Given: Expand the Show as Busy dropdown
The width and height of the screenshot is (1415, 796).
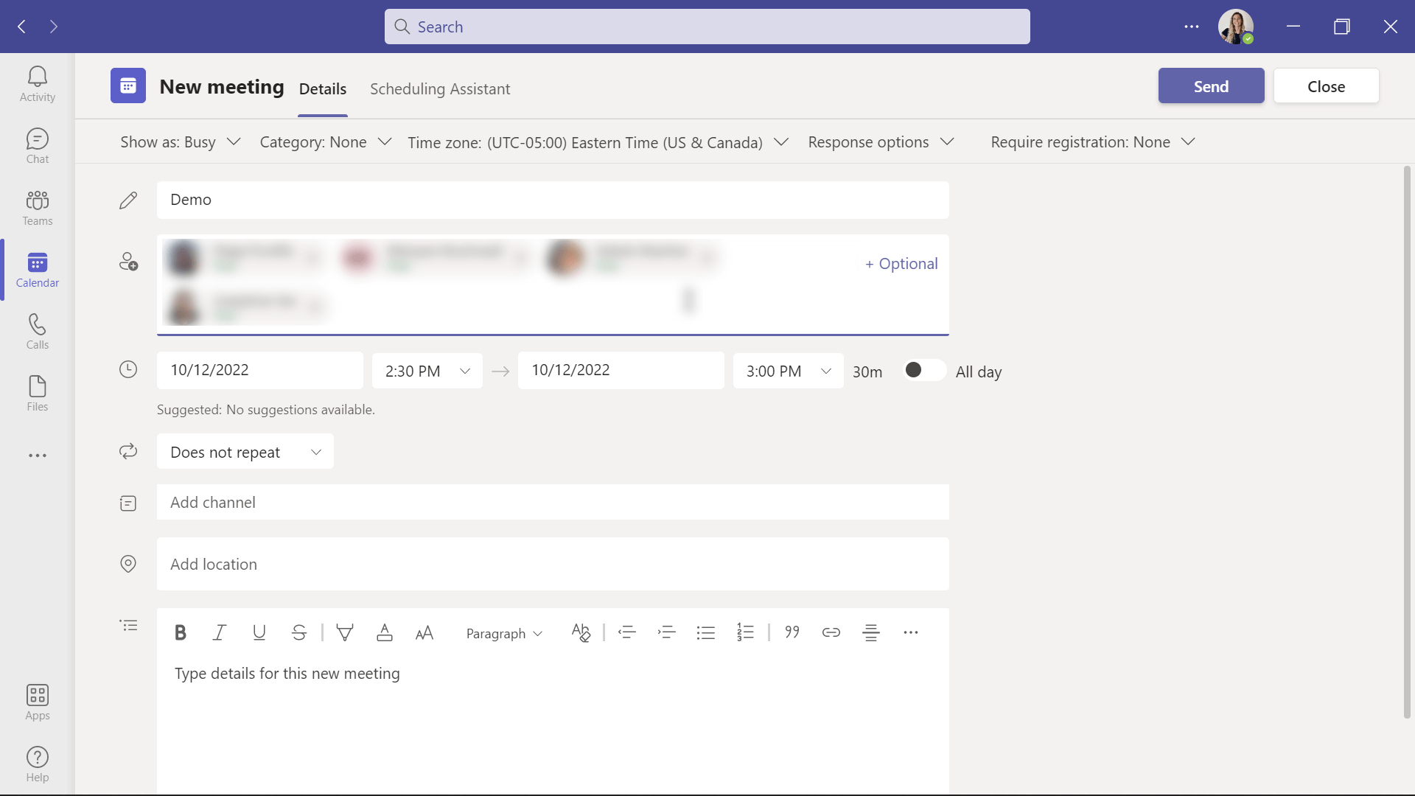Looking at the screenshot, I should point(180,142).
